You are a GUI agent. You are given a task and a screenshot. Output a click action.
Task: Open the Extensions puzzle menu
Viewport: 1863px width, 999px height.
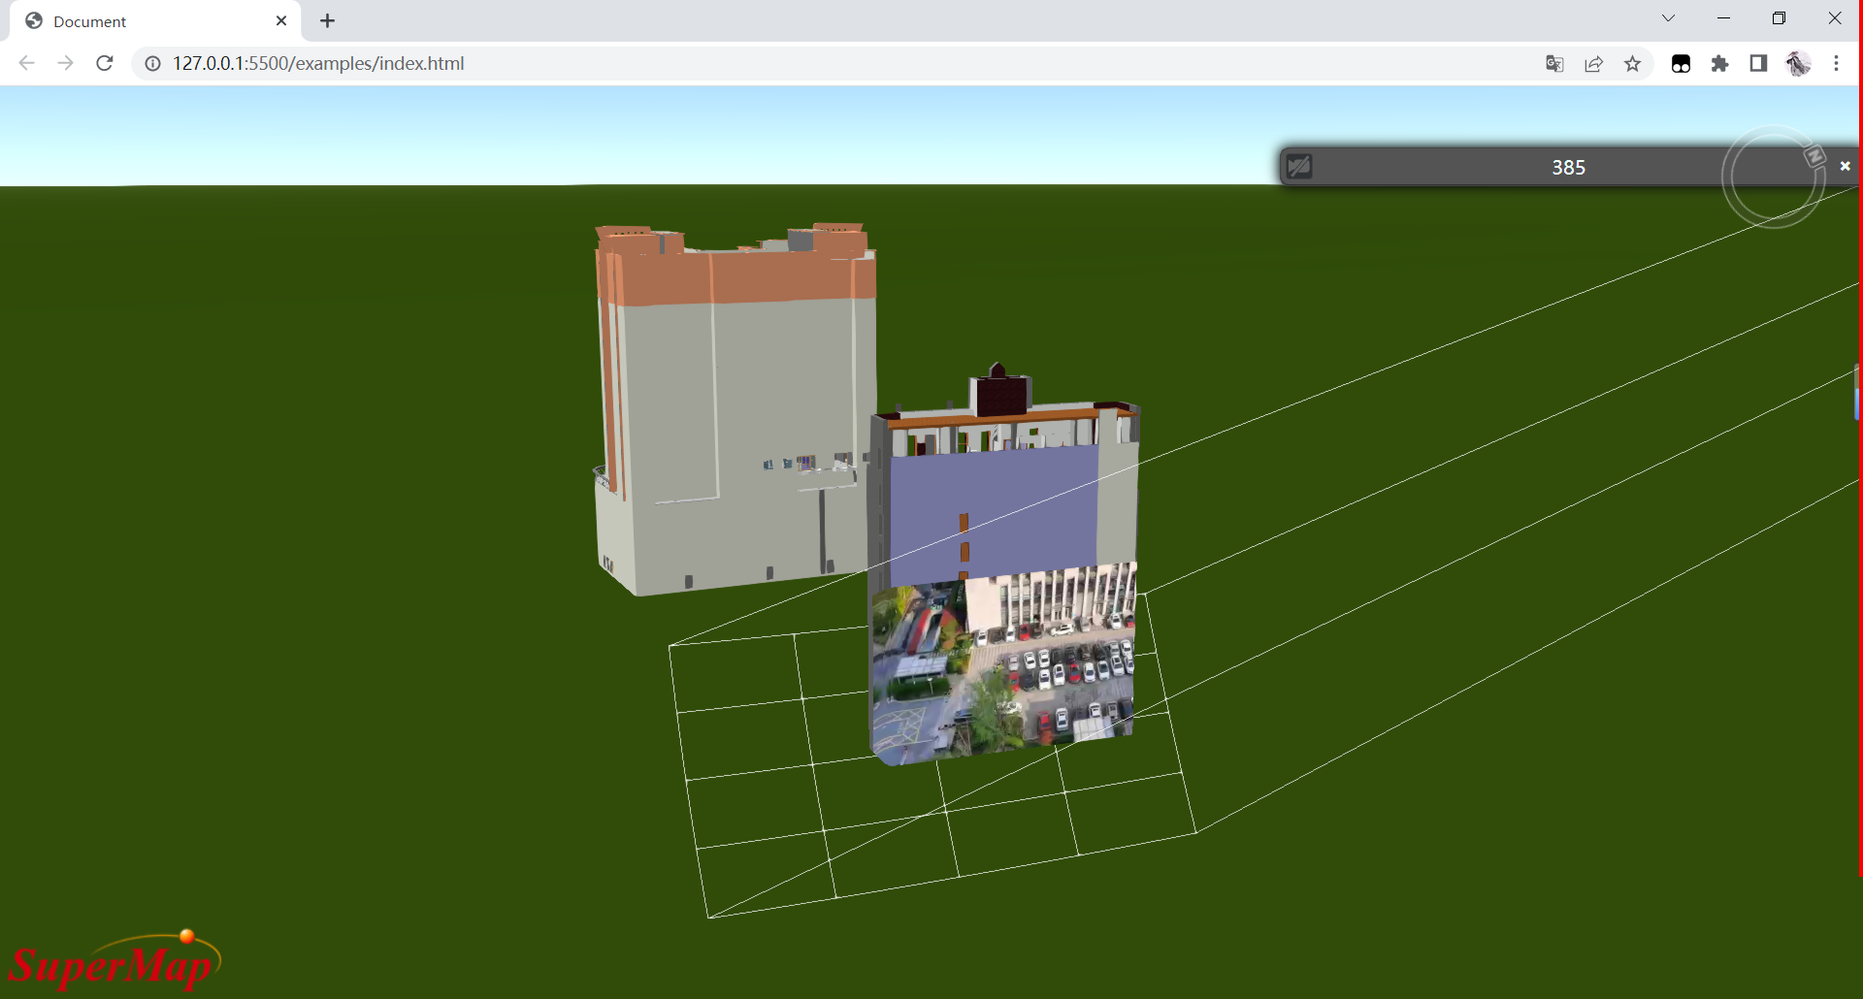click(1719, 63)
